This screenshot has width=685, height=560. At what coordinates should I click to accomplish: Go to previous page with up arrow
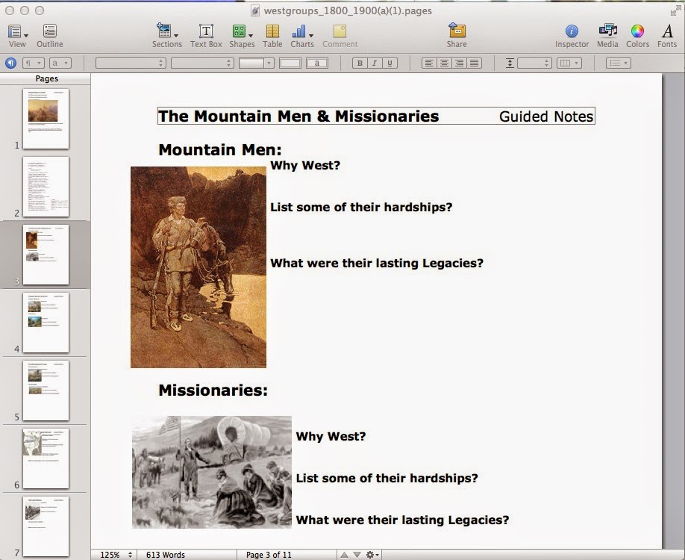[344, 554]
